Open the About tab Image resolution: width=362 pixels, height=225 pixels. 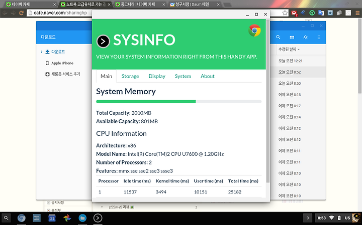207,76
